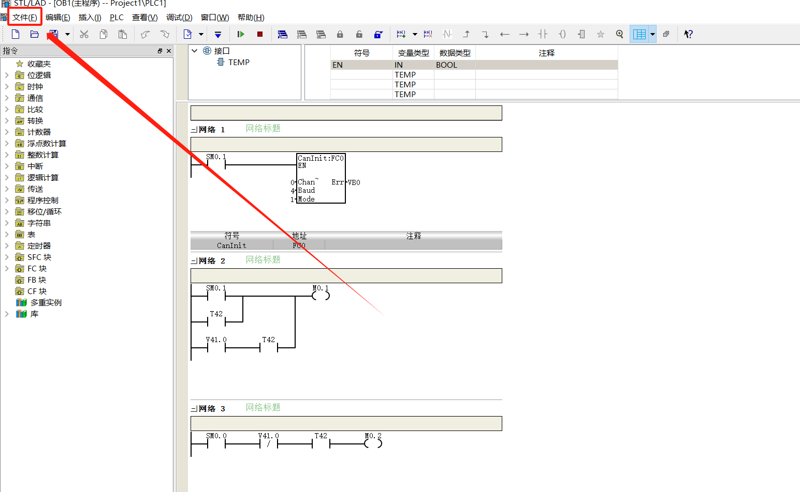The width and height of the screenshot is (800, 492).
Task: Click the redo arrow icon
Action: point(164,34)
